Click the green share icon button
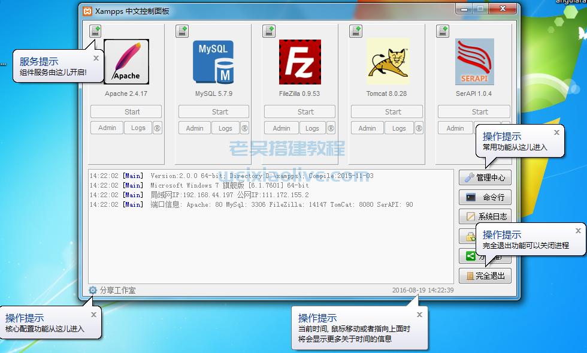This screenshot has width=587, height=353. click(x=470, y=256)
